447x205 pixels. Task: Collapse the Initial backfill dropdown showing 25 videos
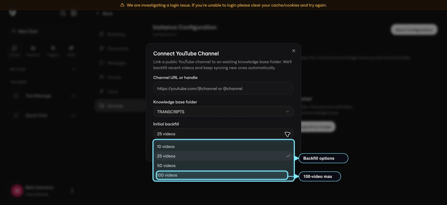tap(223, 134)
